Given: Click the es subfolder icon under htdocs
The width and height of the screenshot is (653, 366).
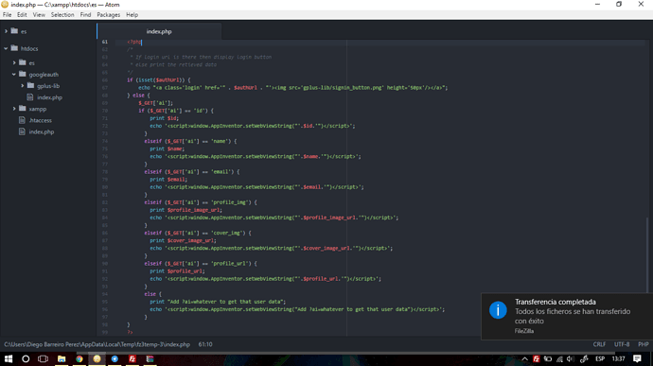Looking at the screenshot, I should pos(23,62).
